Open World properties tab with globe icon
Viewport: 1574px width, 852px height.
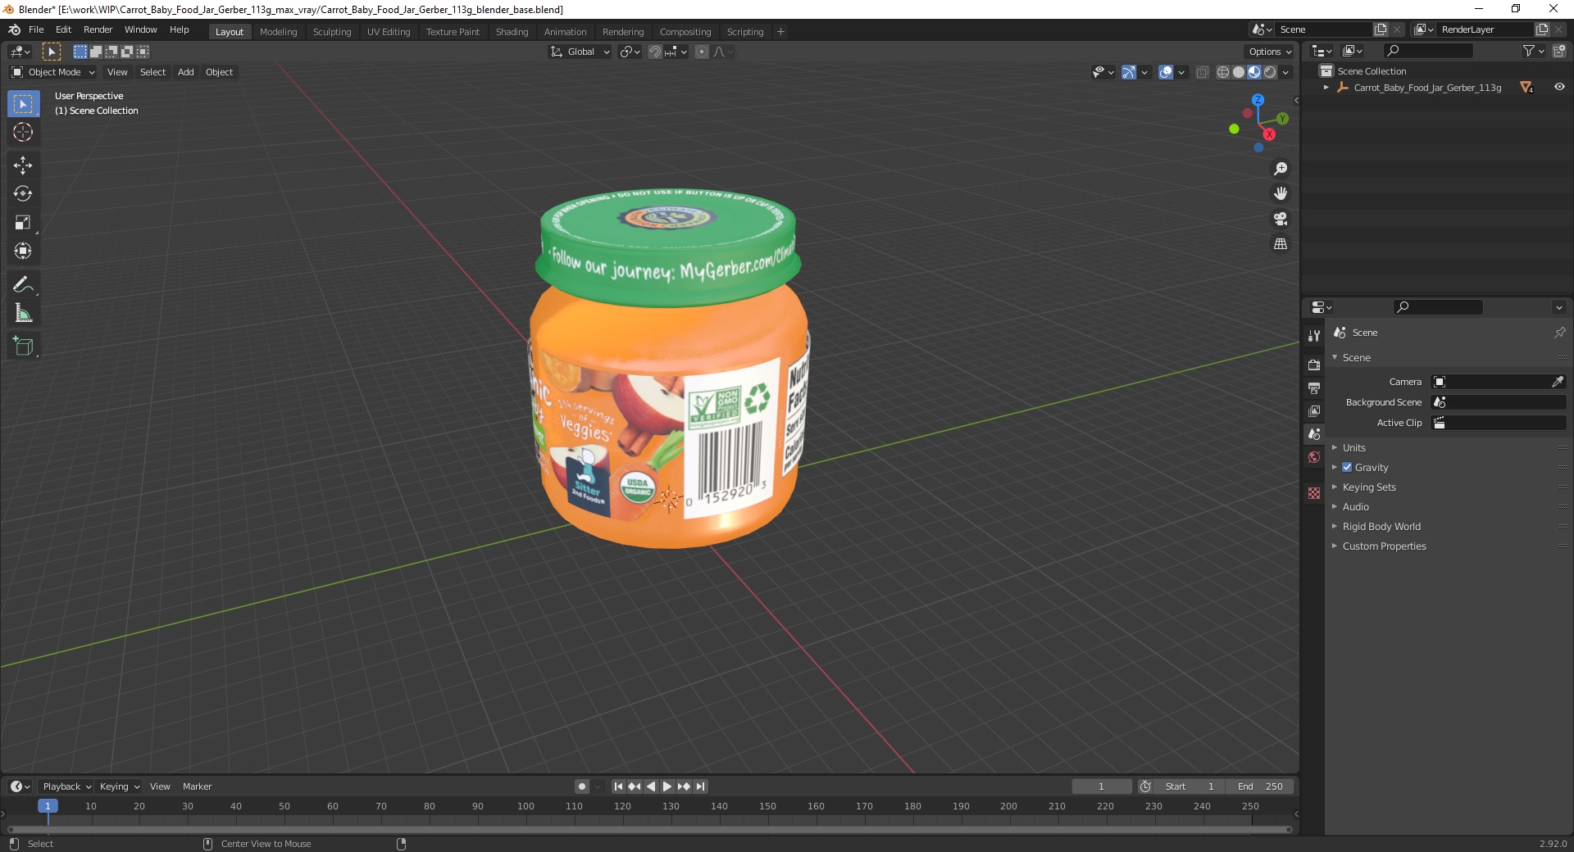coord(1314,457)
